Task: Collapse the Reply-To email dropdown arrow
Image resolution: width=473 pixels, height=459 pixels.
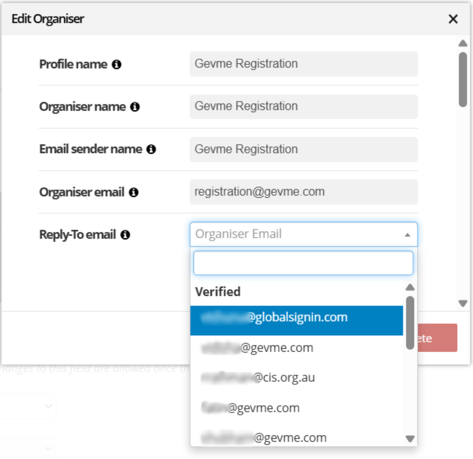Action: pos(407,235)
